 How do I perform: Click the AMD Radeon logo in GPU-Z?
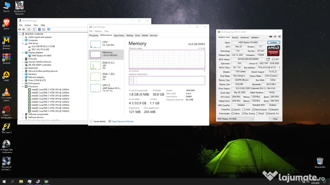(x=273, y=51)
